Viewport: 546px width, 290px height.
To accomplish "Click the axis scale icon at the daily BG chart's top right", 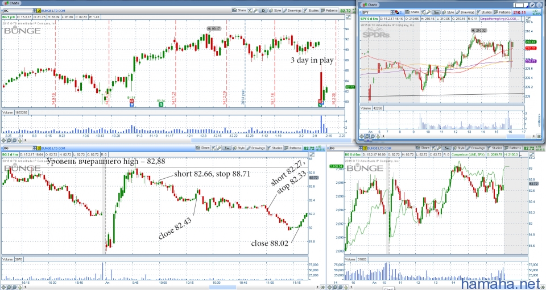I will 349,16.
